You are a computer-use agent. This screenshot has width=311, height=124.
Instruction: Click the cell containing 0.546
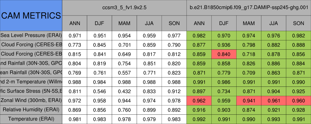click(x=100, y=91)
